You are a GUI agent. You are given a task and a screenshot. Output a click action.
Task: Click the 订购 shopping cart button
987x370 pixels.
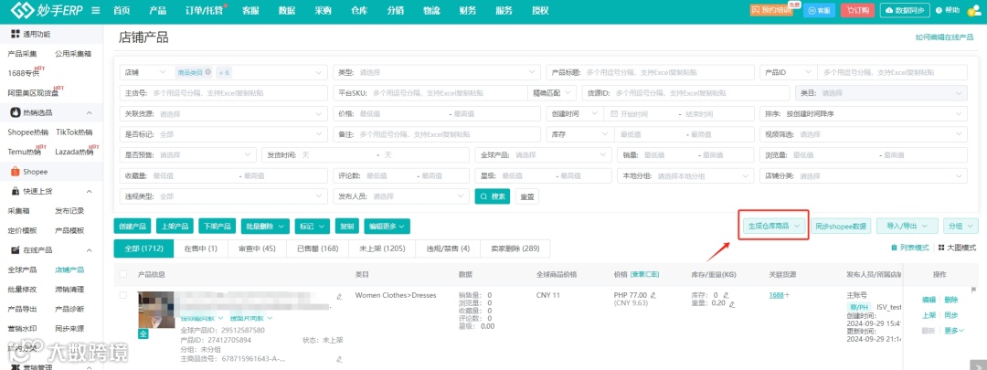pyautogui.click(x=857, y=10)
